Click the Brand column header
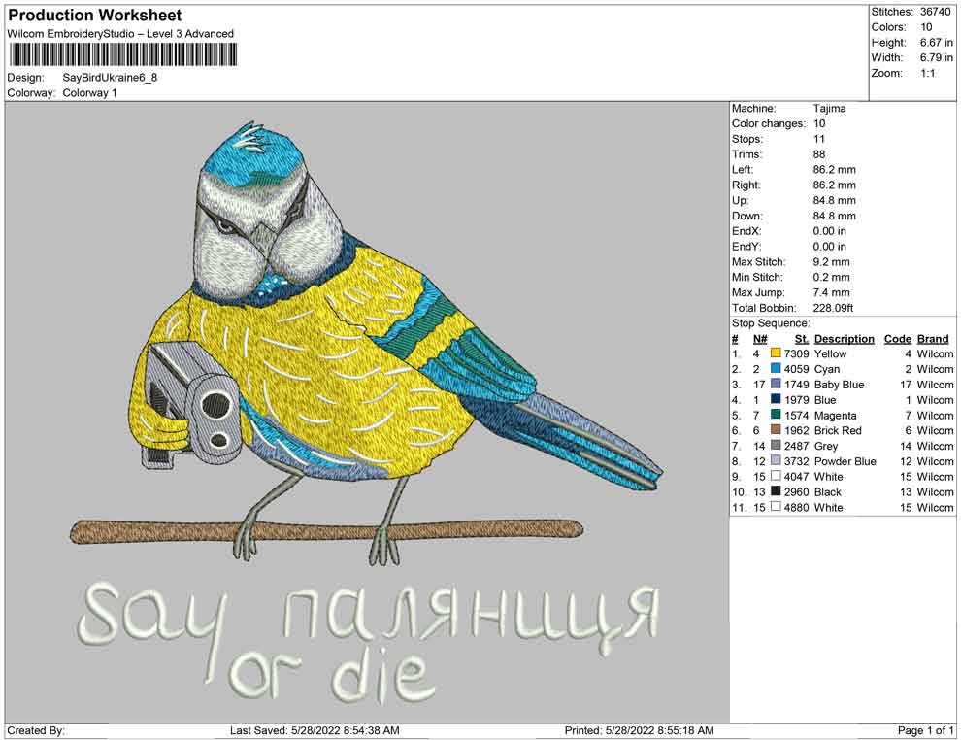Viewport: 961px width, 740px height. click(933, 339)
